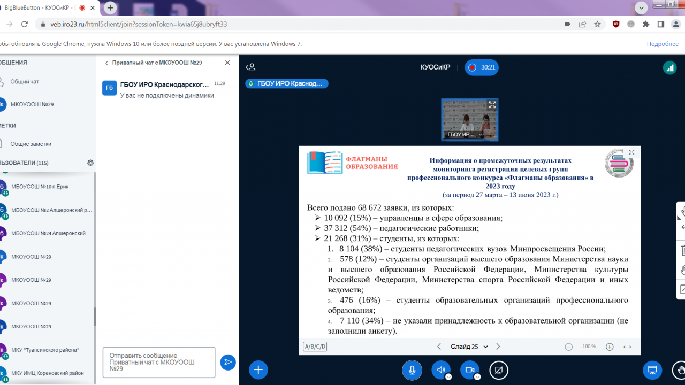This screenshot has width=685, height=385.
Task: Mute the microphone button
Action: click(412, 370)
